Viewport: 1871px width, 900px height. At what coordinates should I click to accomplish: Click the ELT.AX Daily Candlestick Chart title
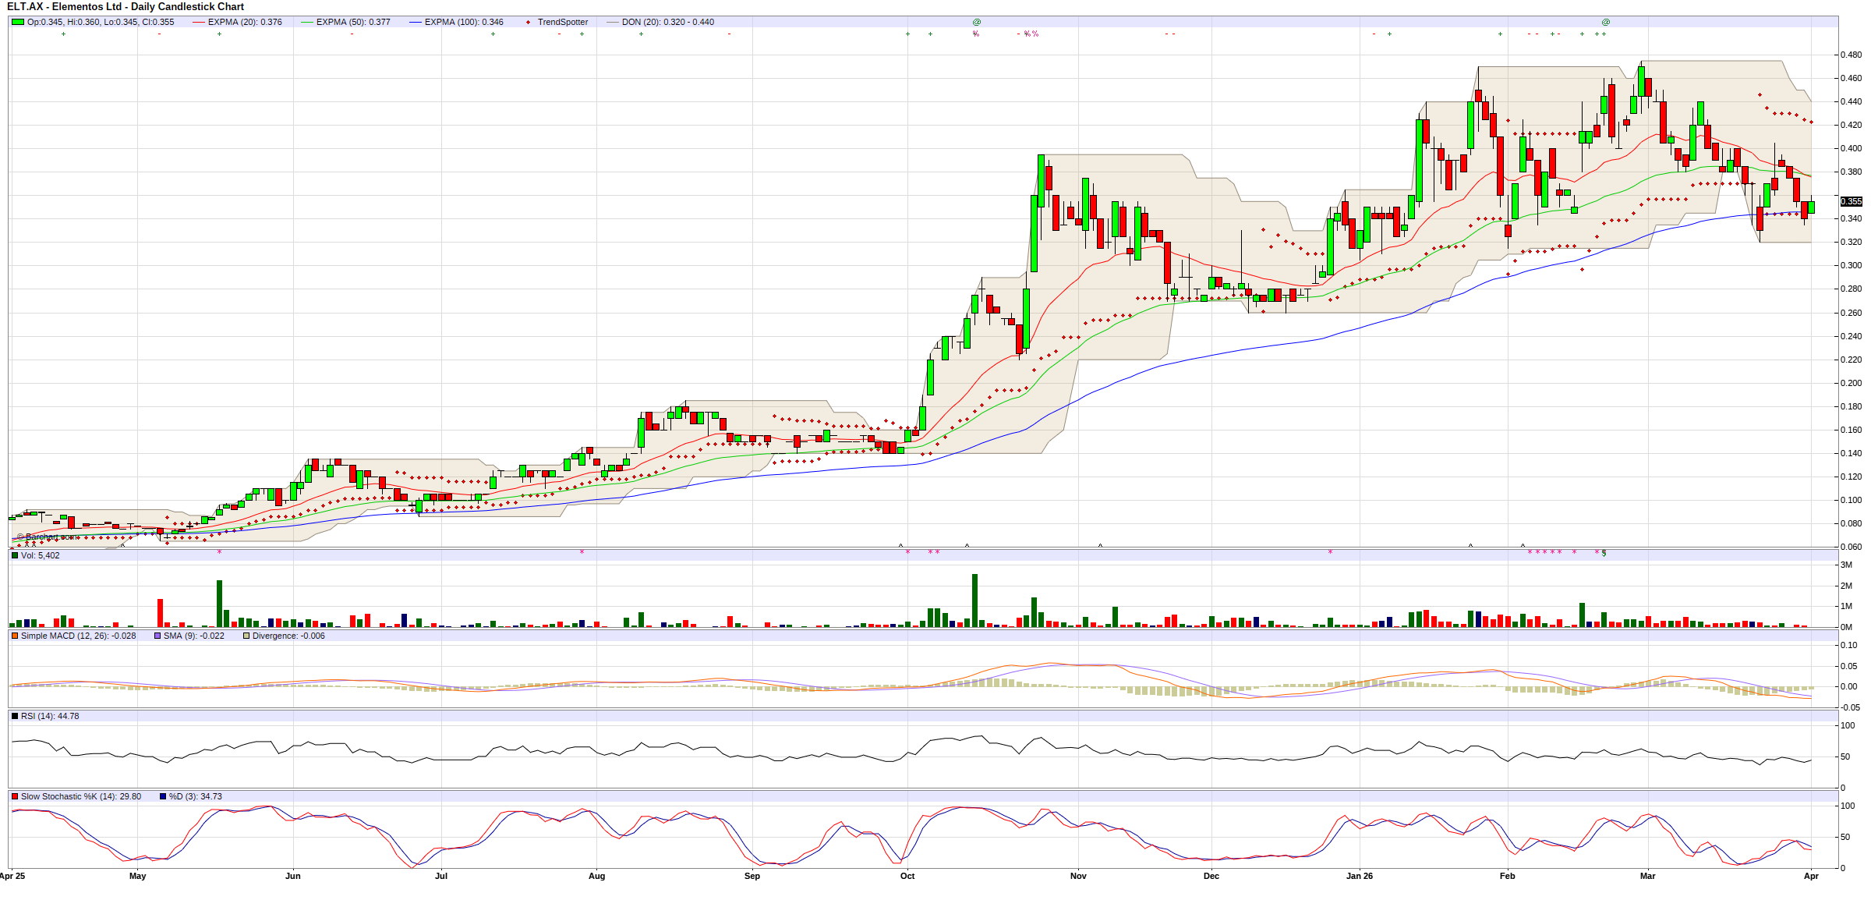(125, 6)
